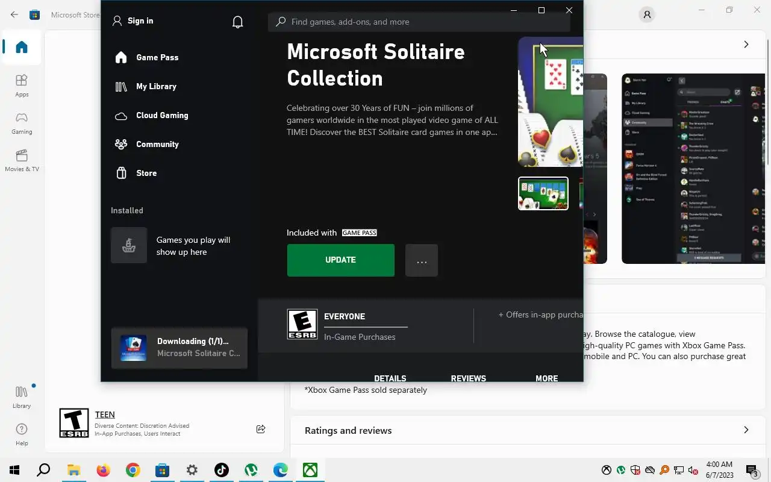This screenshot has height=482, width=771.
Task: Open TikTok from the taskbar
Action: (x=222, y=470)
